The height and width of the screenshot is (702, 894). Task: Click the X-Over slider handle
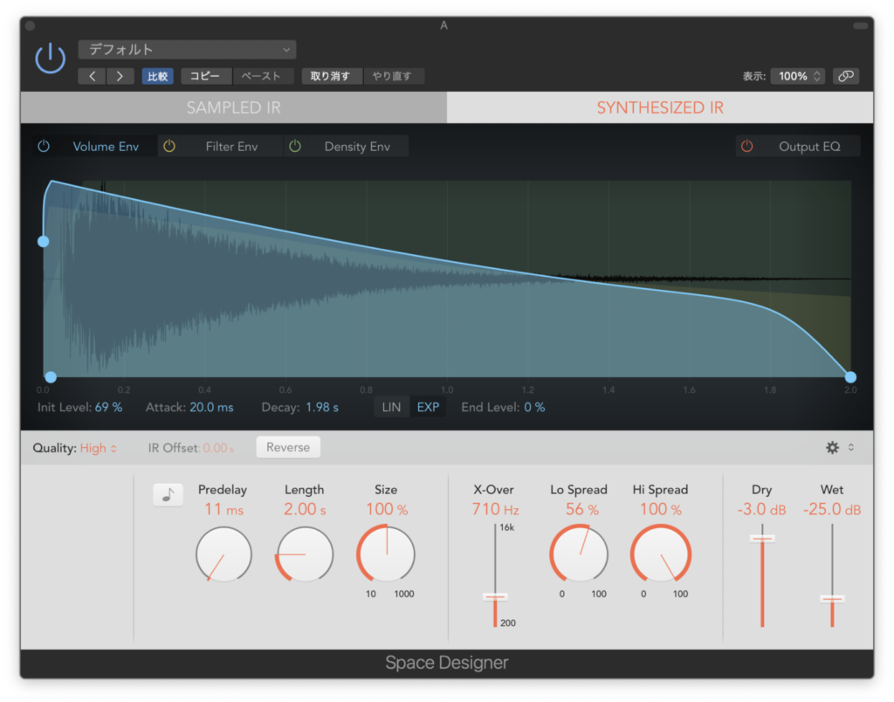pyautogui.click(x=495, y=597)
